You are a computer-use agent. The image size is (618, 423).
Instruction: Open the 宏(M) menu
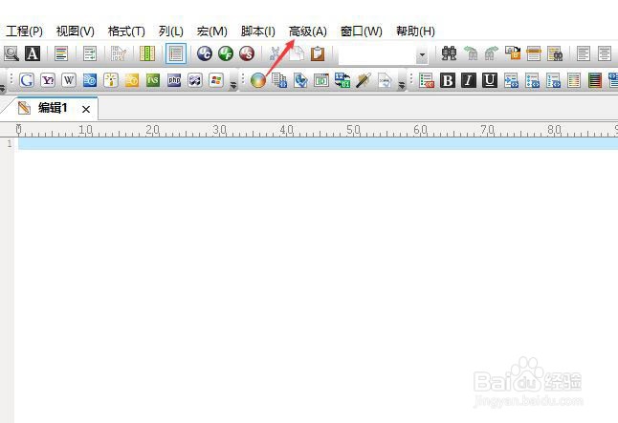pos(212,32)
